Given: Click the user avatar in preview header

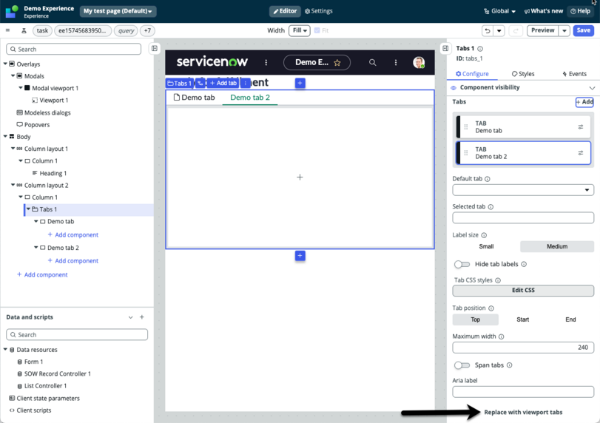Looking at the screenshot, I should (419, 62).
